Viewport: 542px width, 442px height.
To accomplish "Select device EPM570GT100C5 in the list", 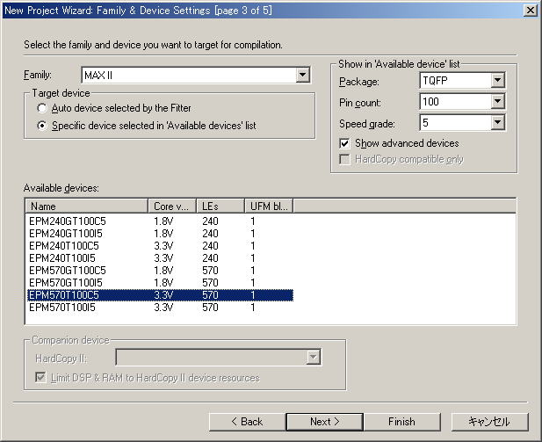I will click(160, 271).
